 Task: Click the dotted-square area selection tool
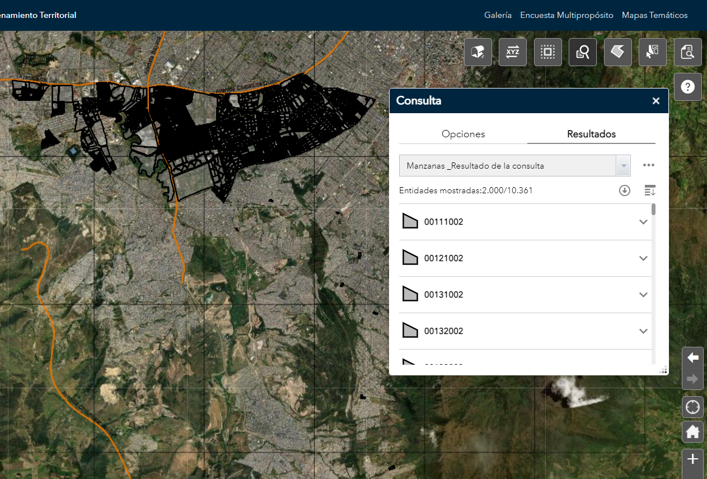point(547,52)
